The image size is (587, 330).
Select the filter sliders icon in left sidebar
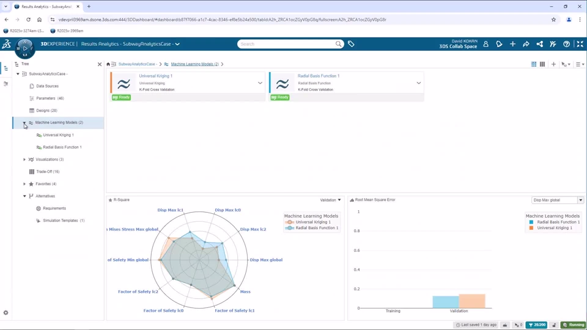coord(6,84)
